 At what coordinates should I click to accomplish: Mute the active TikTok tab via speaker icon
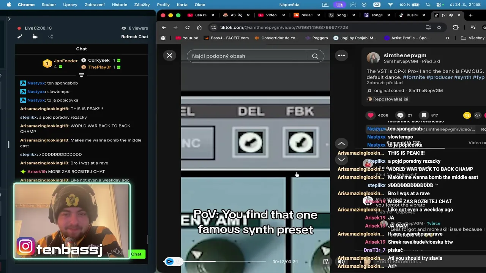pos(451,15)
